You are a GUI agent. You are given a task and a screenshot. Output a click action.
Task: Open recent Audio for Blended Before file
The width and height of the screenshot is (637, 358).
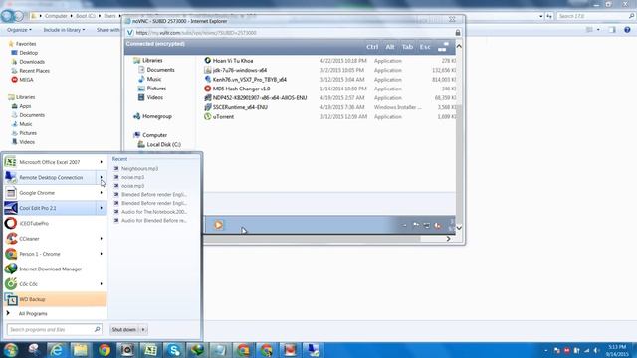154,221
